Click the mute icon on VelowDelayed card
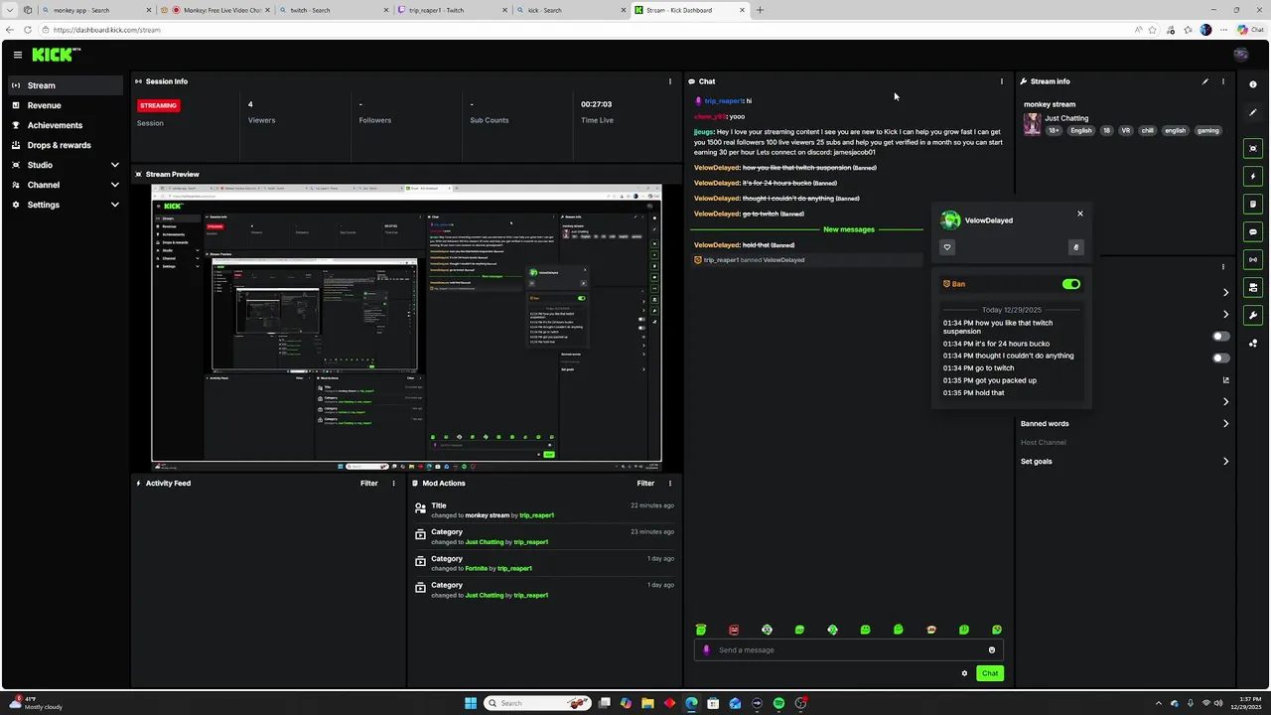This screenshot has height=715, width=1271. 1075,247
